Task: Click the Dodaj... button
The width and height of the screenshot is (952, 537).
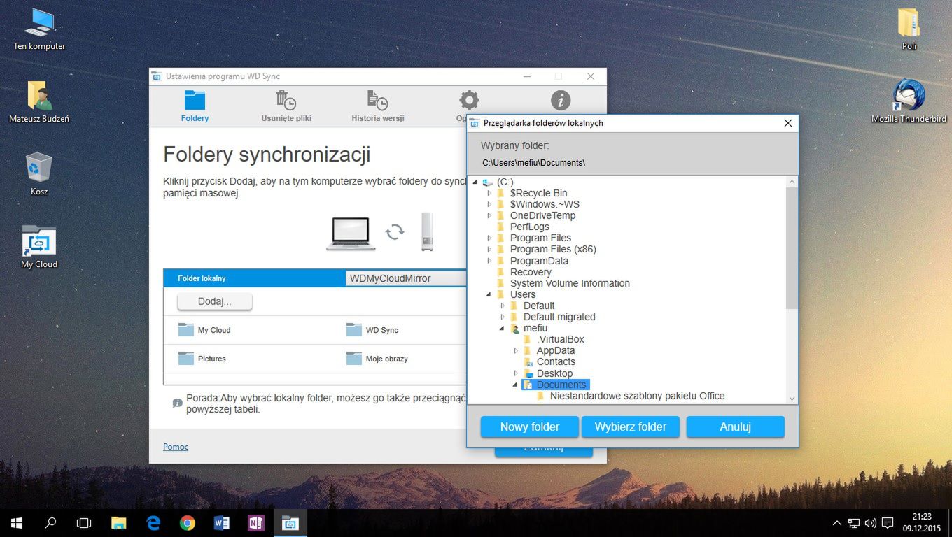Action: pyautogui.click(x=215, y=301)
